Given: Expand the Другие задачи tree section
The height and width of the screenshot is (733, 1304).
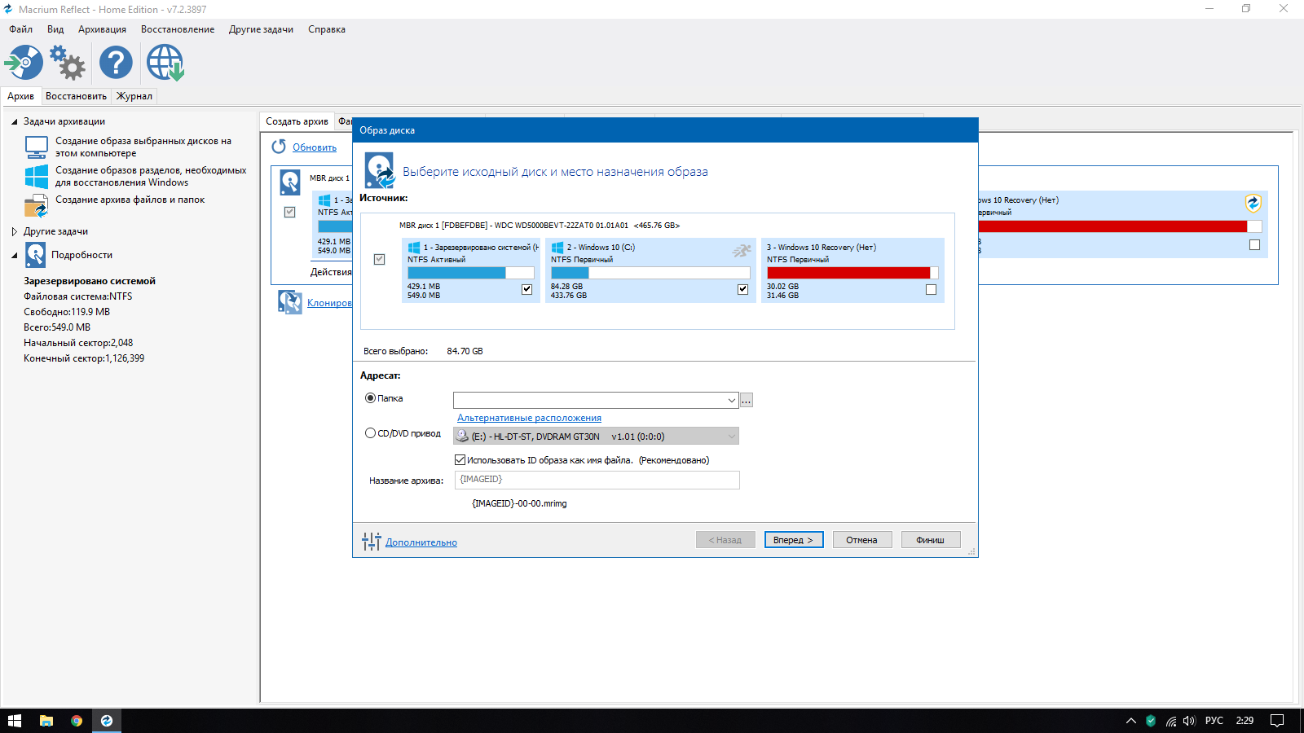Looking at the screenshot, I should point(15,231).
